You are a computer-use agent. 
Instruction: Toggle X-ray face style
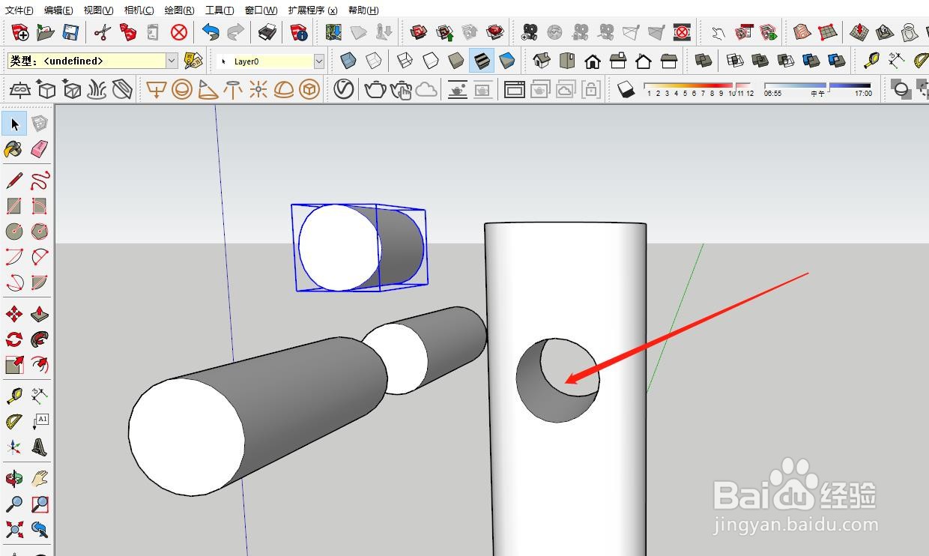coord(348,61)
